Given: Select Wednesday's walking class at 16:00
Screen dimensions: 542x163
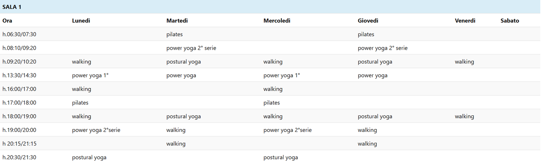Looking at the screenshot, I should click(273, 89).
